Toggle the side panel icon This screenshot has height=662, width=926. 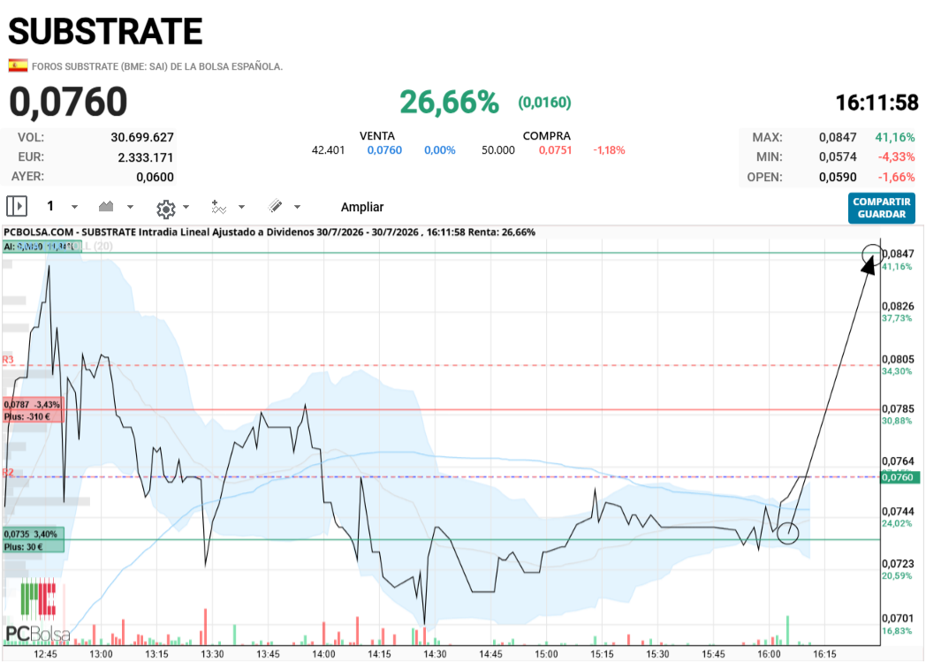tap(17, 206)
